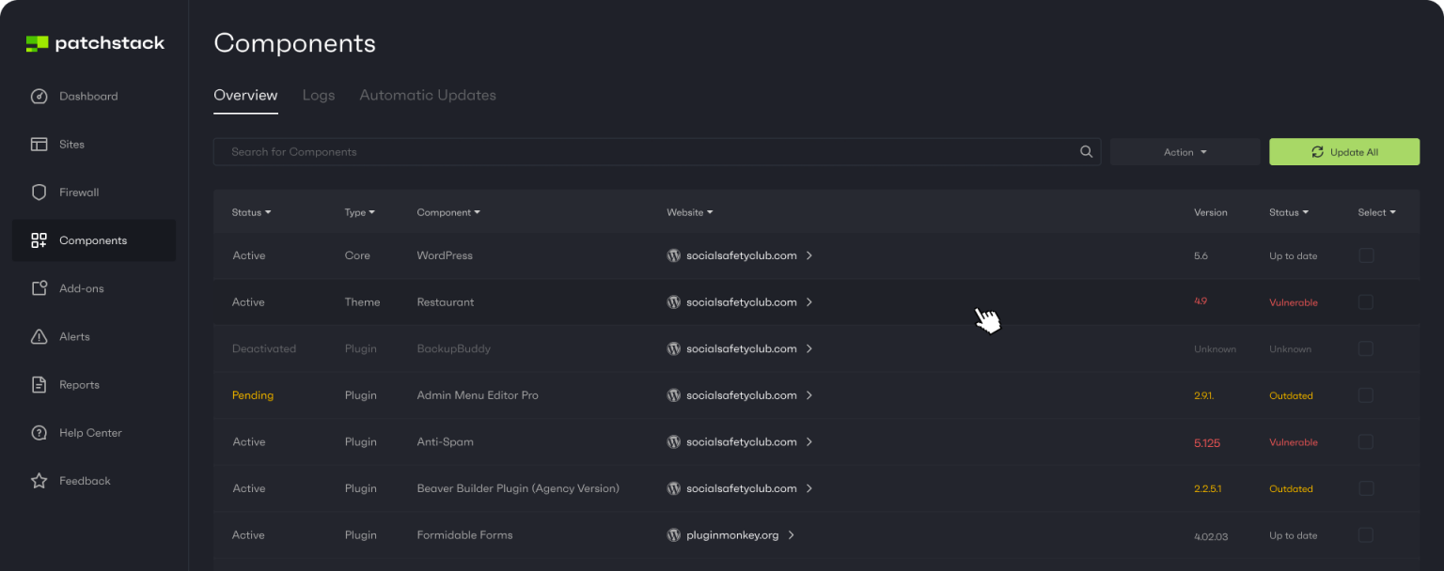Select the Restaurant theme row checkbox
The height and width of the screenshot is (571, 1444).
(1366, 302)
